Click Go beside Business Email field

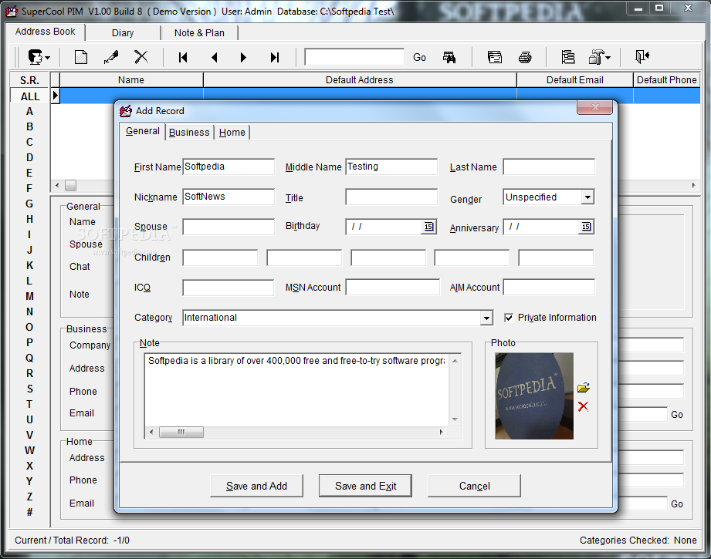coord(676,415)
